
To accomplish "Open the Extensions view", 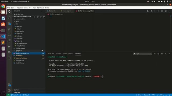I will click(9, 41).
